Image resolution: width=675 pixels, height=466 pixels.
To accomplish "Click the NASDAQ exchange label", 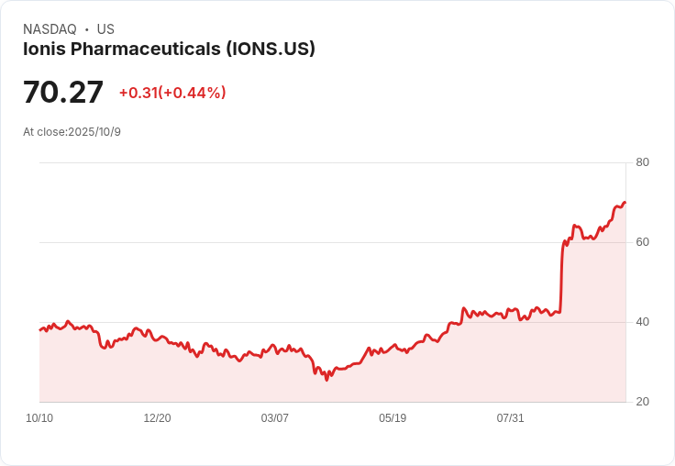I will coord(50,29).
